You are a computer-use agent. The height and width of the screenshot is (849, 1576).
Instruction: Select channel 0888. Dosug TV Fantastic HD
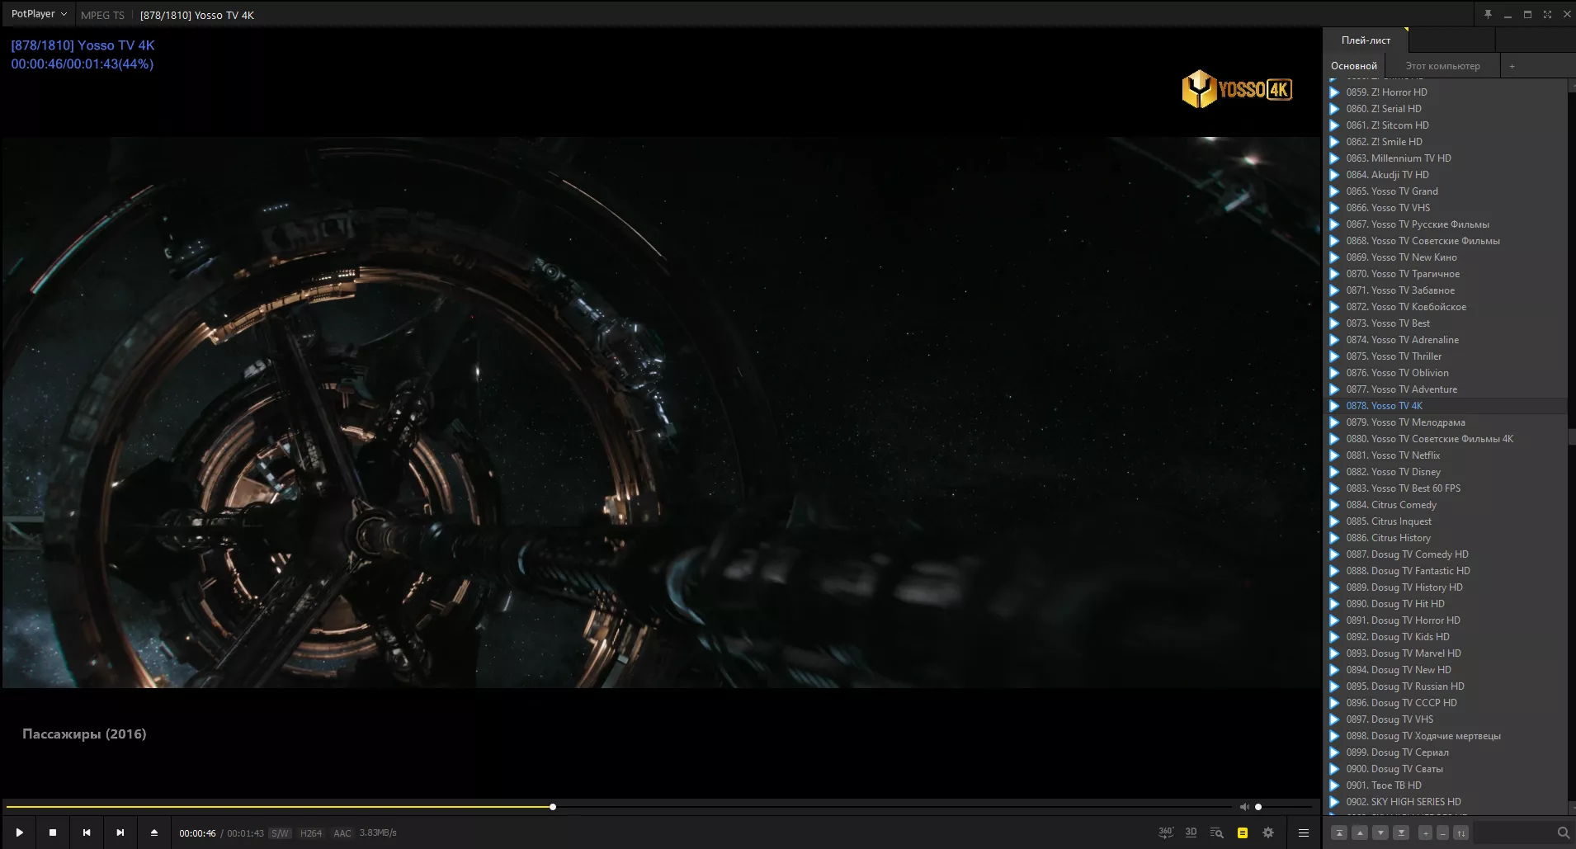click(x=1446, y=571)
